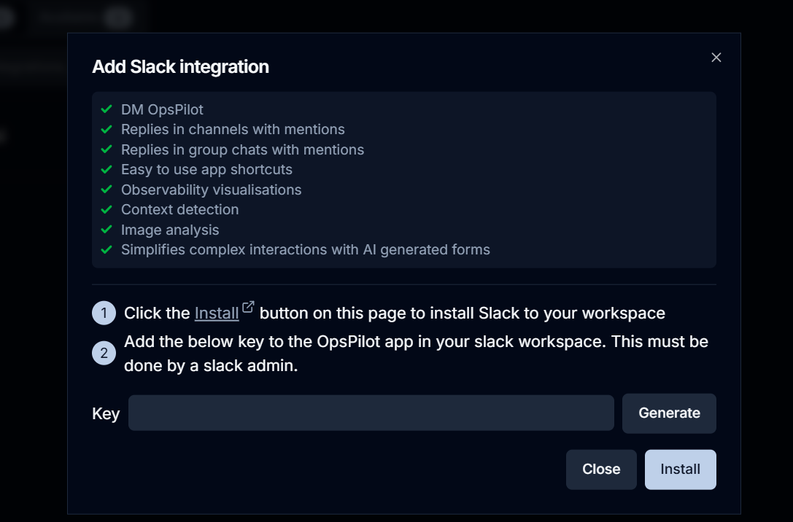Click the highlighted Install button
Screen dimensions: 793x522
(x=680, y=470)
